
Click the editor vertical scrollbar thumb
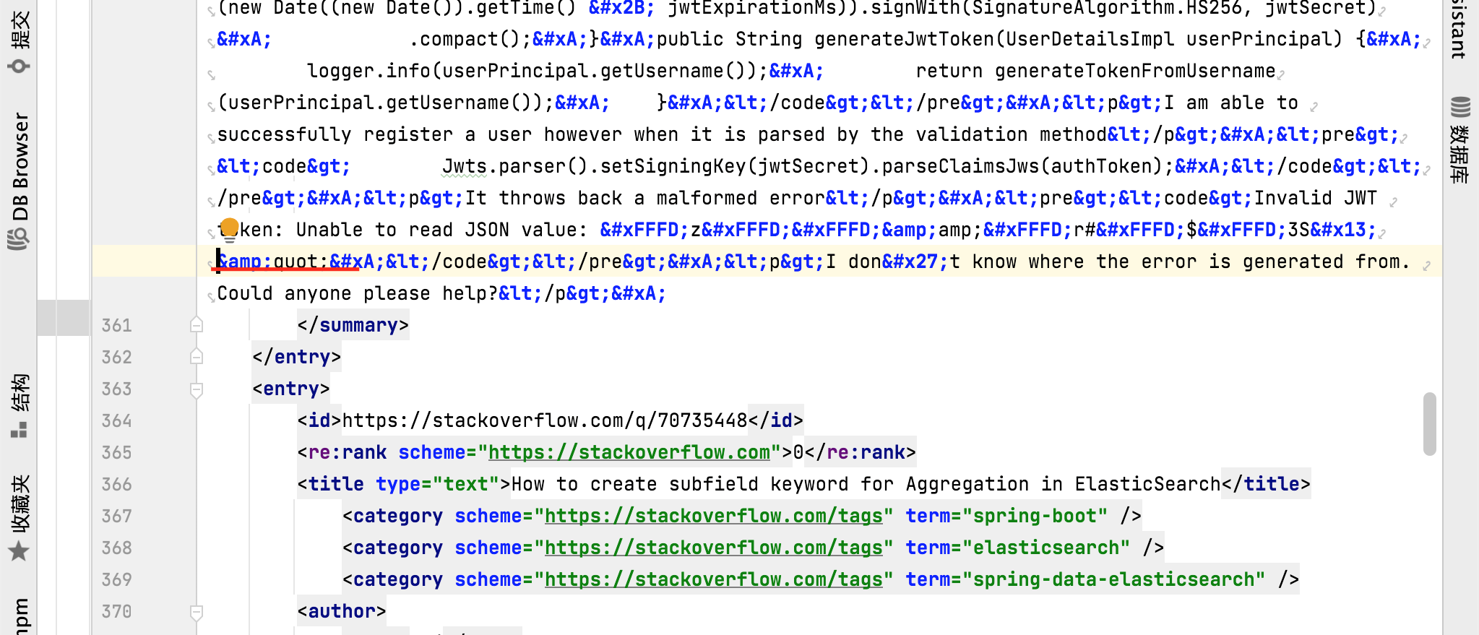click(1429, 424)
